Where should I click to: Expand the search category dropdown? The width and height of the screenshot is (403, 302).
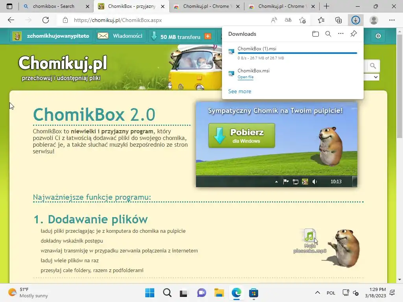pos(375,77)
